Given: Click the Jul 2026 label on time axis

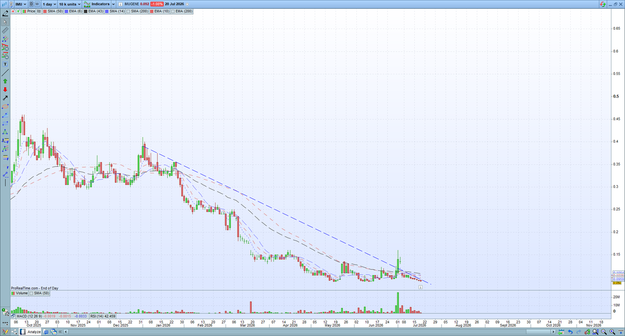Looking at the screenshot, I should [419, 325].
